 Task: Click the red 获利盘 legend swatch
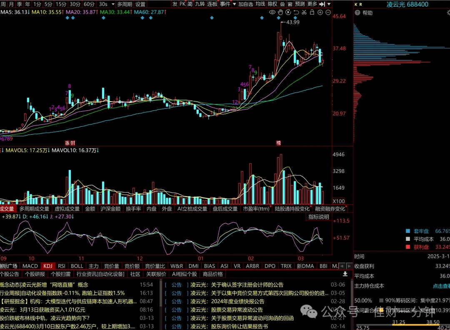tap(408, 247)
